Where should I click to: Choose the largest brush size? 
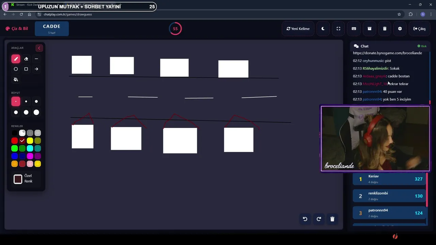coord(36,112)
